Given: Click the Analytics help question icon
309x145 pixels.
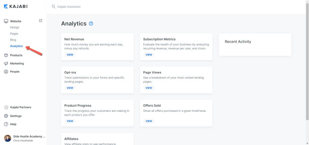Looking at the screenshot, I should tap(91, 24).
